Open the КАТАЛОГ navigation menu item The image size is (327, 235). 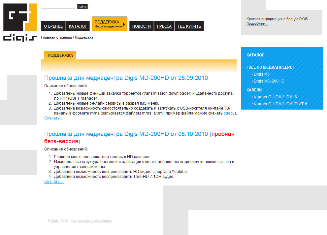78,26
